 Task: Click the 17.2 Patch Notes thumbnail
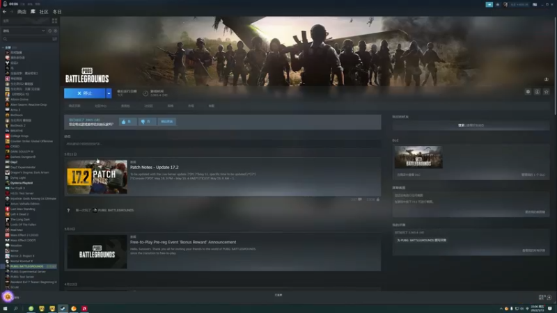[97, 177]
